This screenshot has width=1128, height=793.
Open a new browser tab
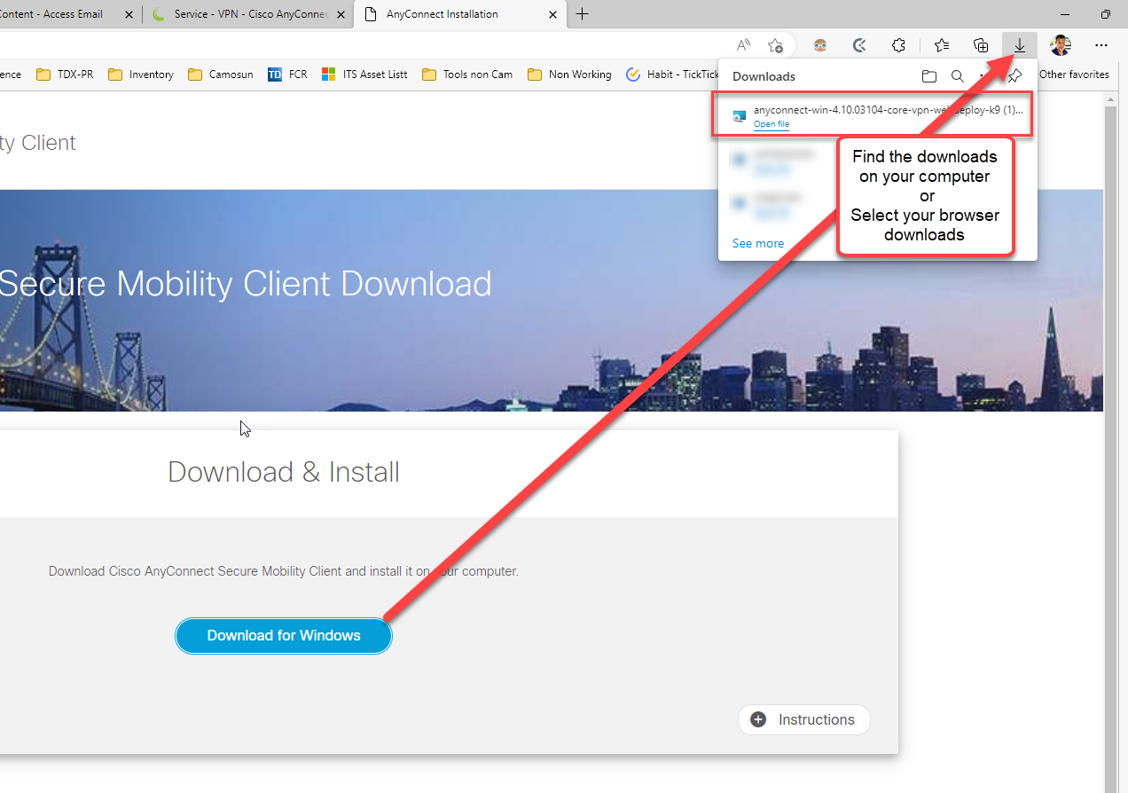tap(583, 14)
